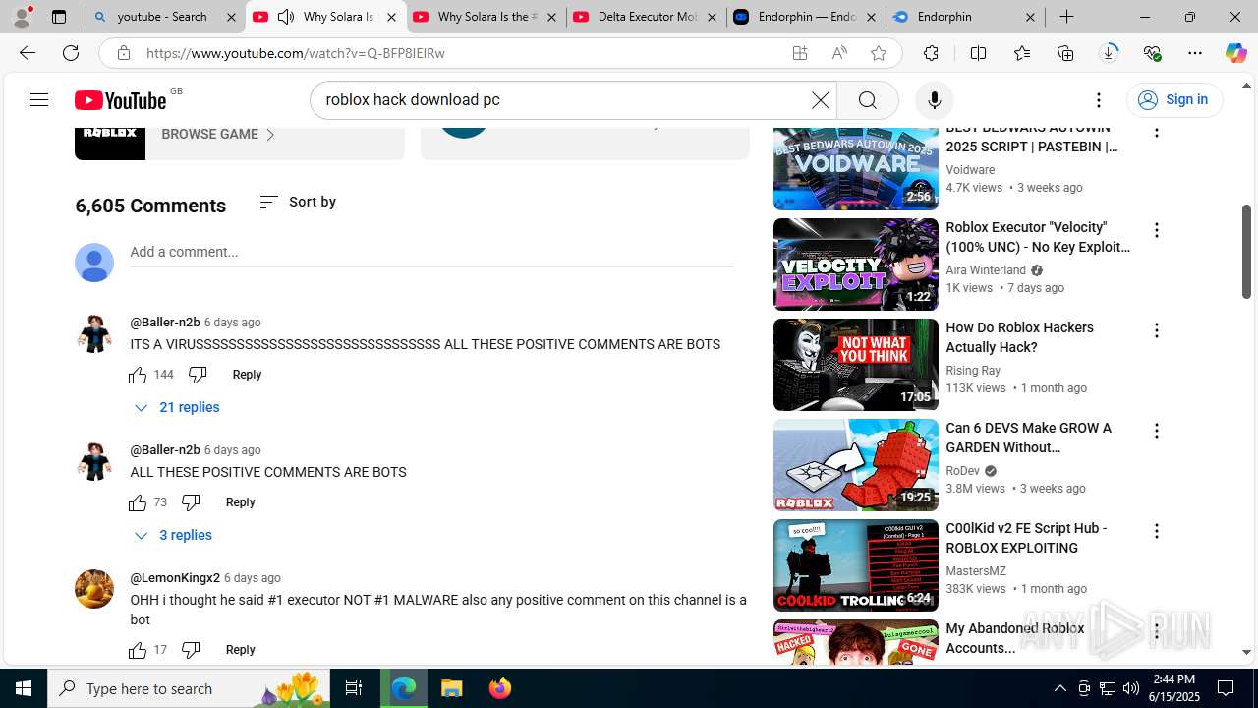Viewport: 1258px width, 708px height.
Task: Open Edge extensions puzzle icon
Action: pos(931,53)
